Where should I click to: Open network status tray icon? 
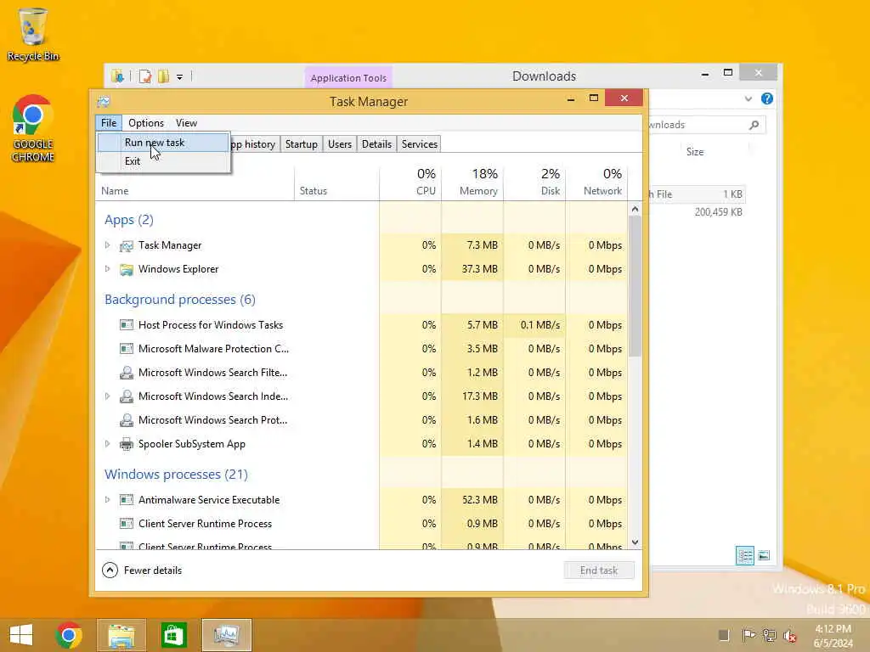769,635
